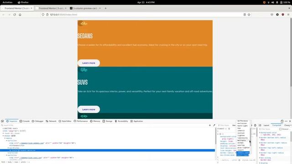This screenshot has width=292, height=164.
Task: Bookmark this page with the star icon
Action: [x=249, y=15]
